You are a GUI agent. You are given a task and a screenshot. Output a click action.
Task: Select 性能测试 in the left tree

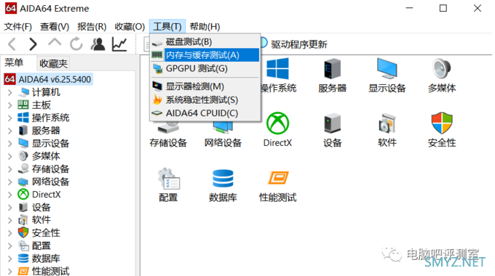tap(50, 271)
